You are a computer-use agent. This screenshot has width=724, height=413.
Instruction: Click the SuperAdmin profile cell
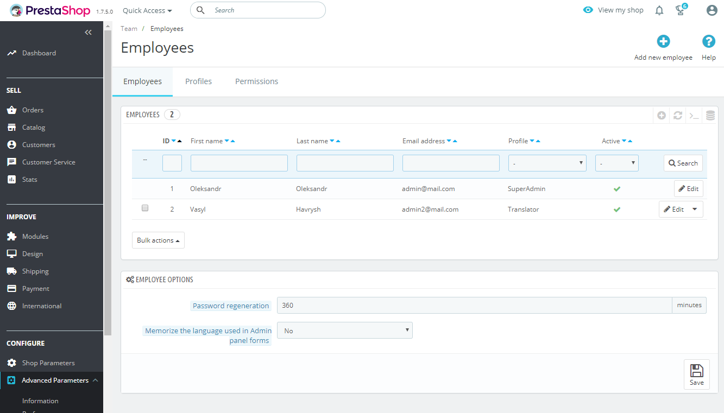pos(526,189)
